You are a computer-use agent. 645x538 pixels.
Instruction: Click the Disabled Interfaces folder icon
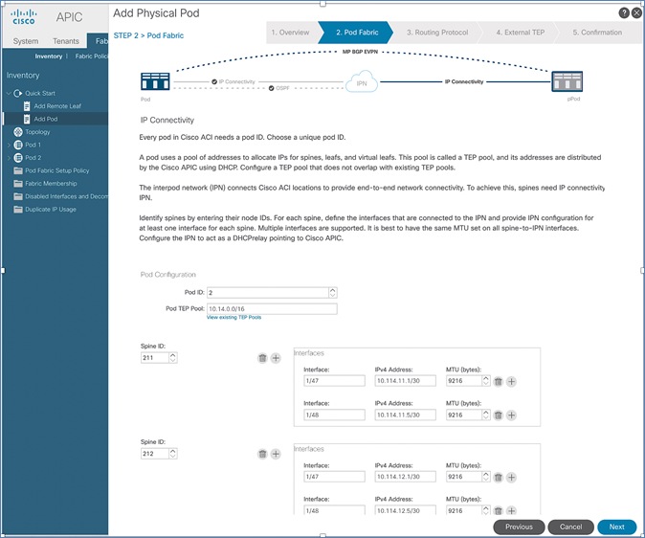18,196
